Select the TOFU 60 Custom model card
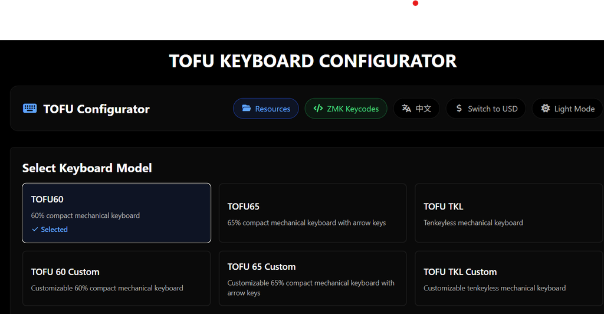 116,279
